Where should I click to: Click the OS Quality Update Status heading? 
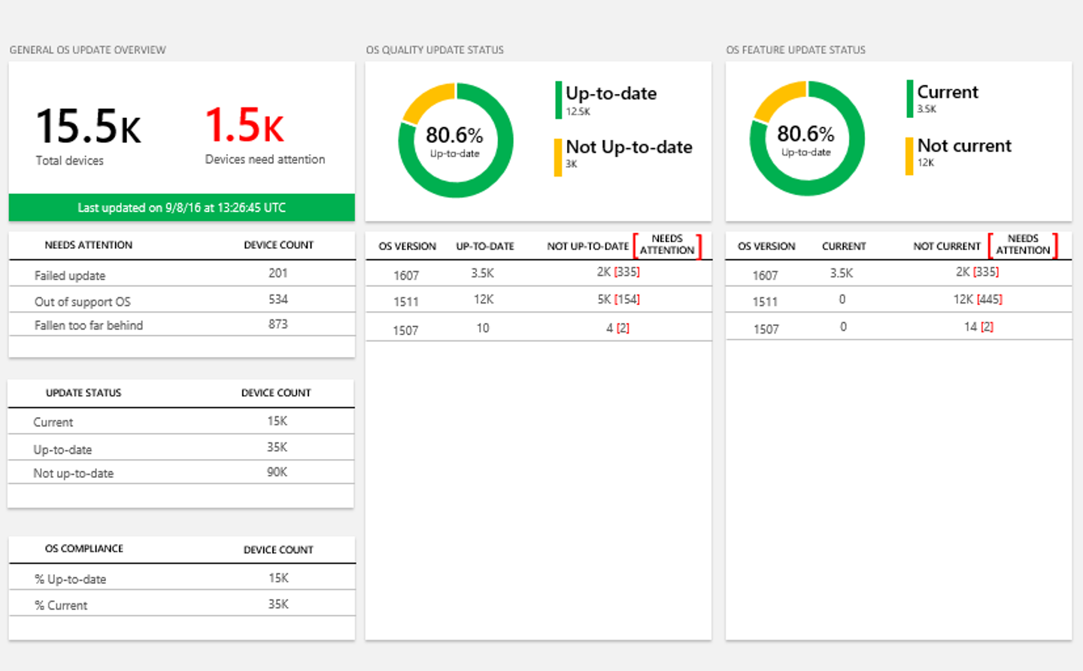(435, 50)
